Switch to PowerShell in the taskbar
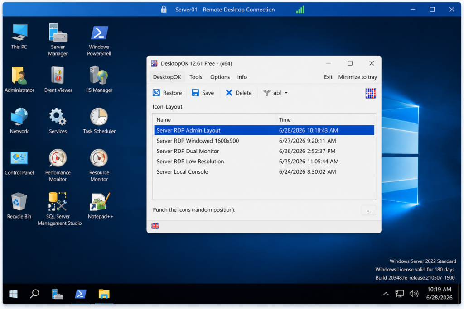Viewport: 464px width, 309px height. (81, 294)
